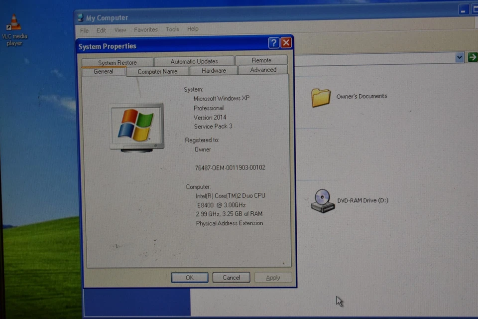
Task: Switch to the Automatic Updates tab
Action: click(194, 61)
